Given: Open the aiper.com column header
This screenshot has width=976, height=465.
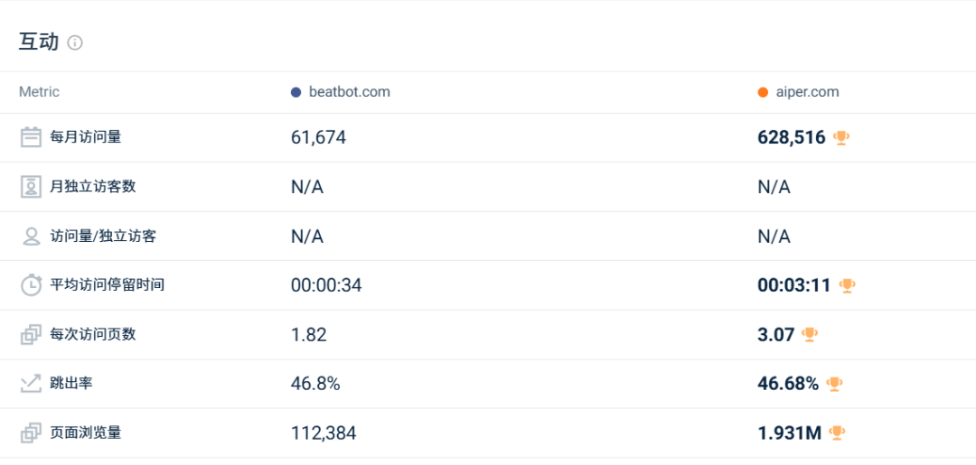Looking at the screenshot, I should pos(807,92).
